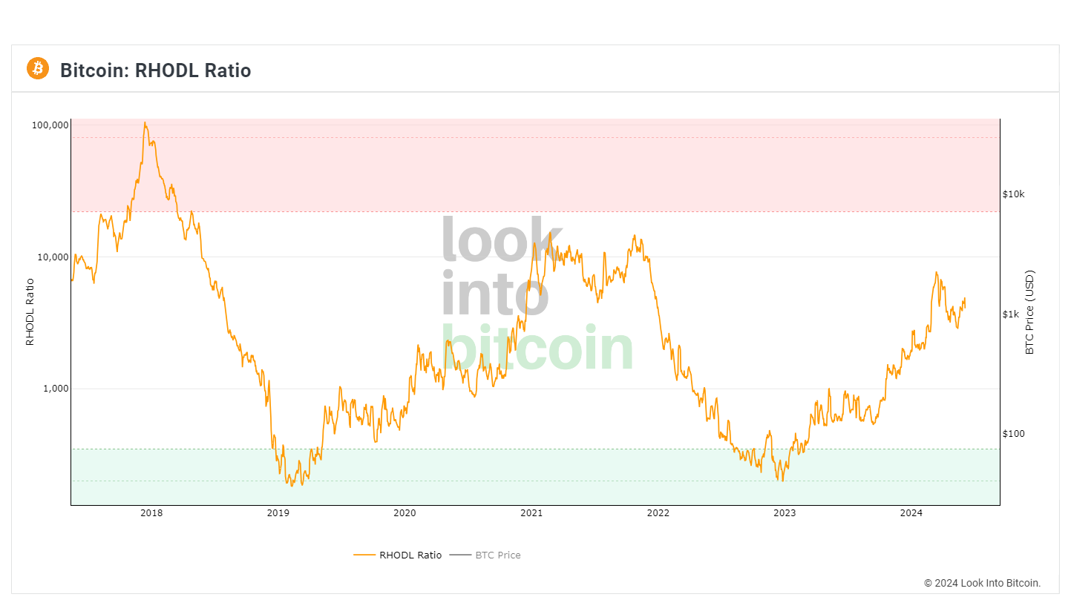
Task: Click the 'Bitcoin: RHODL Ratio' chart title
Action: tap(156, 70)
